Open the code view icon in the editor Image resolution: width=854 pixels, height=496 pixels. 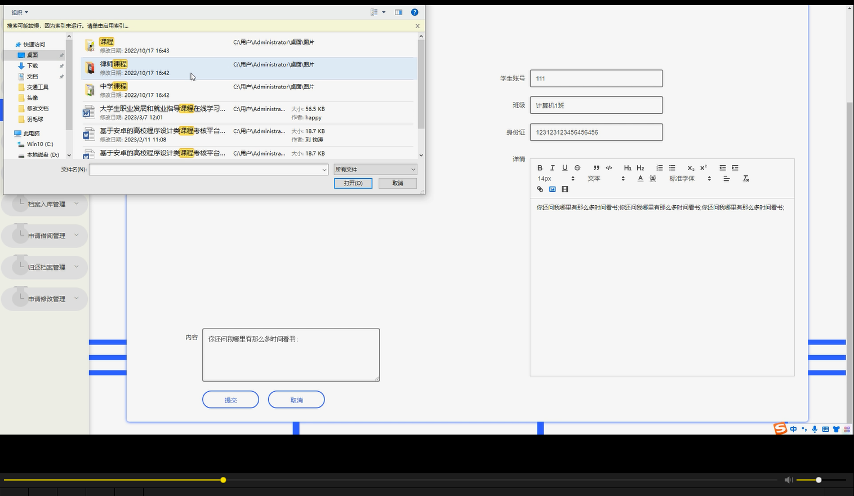point(609,167)
